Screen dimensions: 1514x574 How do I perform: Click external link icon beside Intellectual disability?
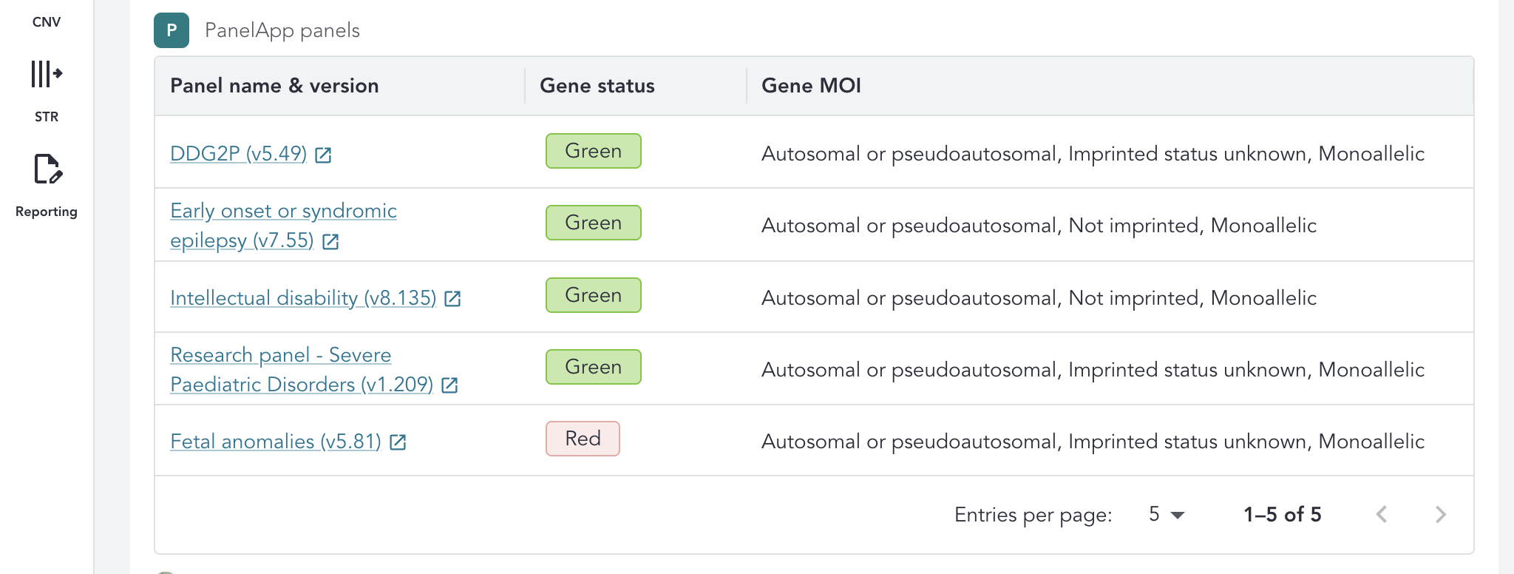click(x=452, y=299)
